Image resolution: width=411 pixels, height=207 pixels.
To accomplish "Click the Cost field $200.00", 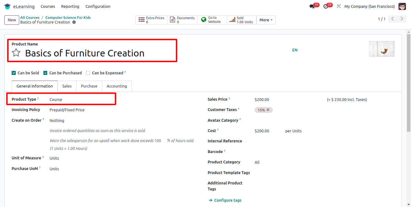I will coord(262,131).
